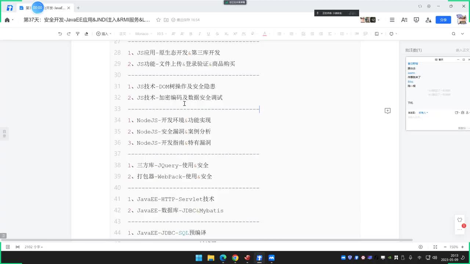Select the Format Painter tool
470x264 pixels.
tap(77, 34)
